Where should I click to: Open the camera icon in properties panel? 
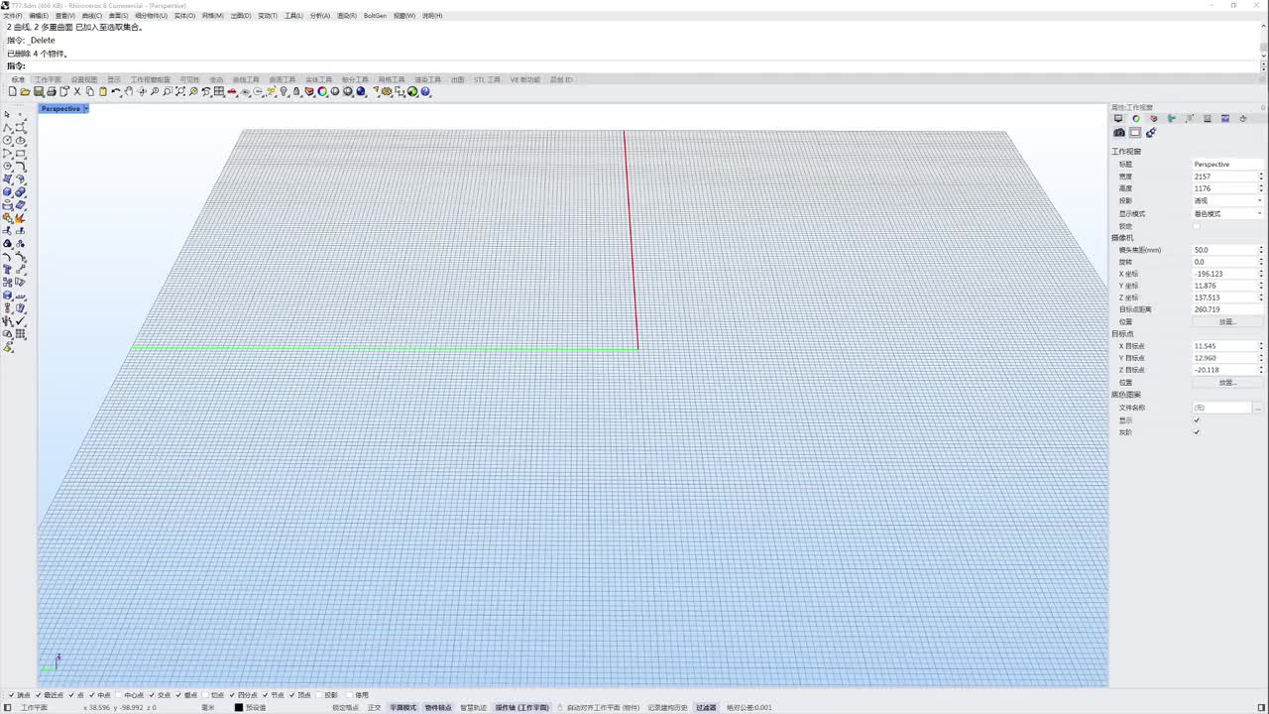(x=1119, y=133)
